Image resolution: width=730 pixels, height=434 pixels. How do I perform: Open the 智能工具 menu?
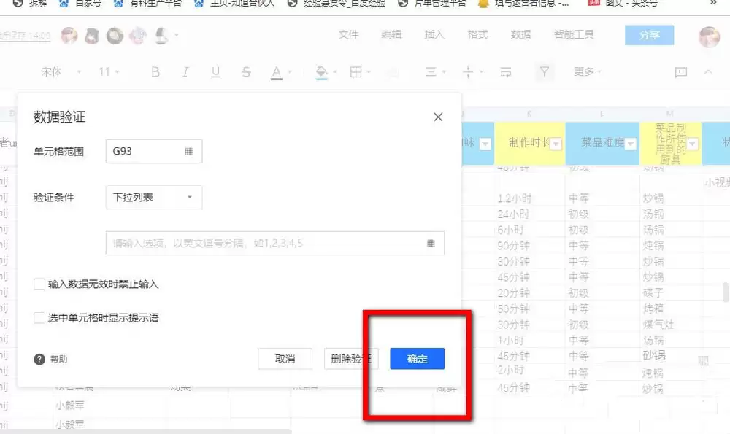[x=574, y=34]
